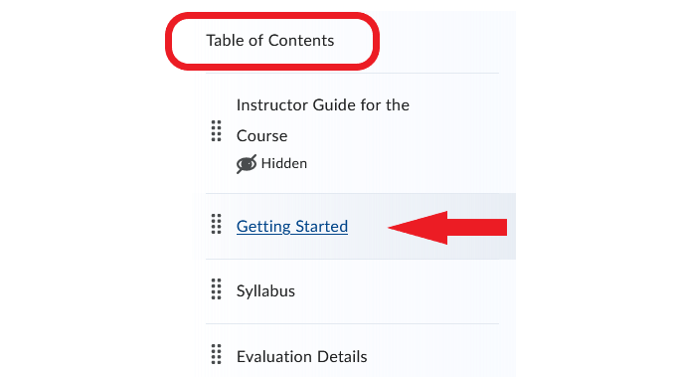Click the word Started in the blue link
The width and height of the screenshot is (675, 377).
click(321, 226)
